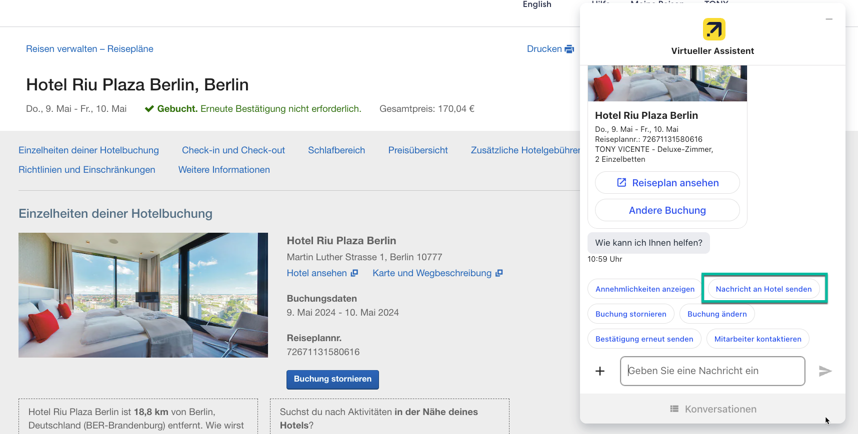
Task: Click the open icon in Reiseplan ansehen
Action: click(x=621, y=183)
